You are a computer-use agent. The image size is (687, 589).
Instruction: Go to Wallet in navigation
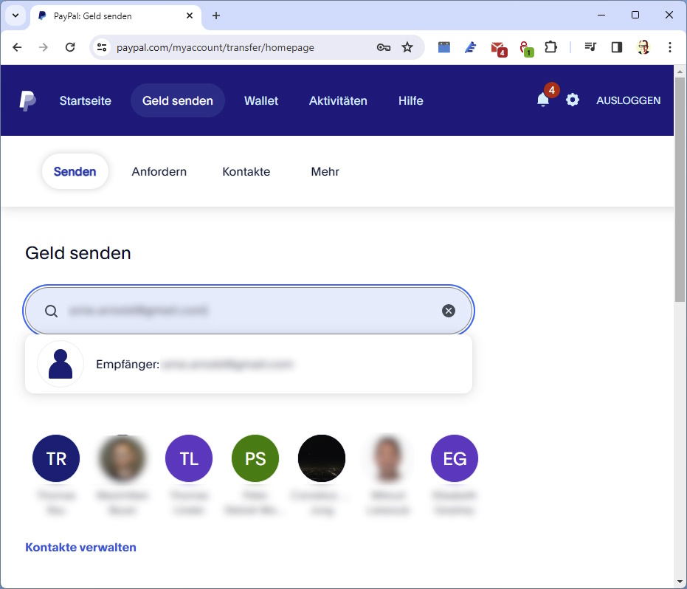coord(261,100)
